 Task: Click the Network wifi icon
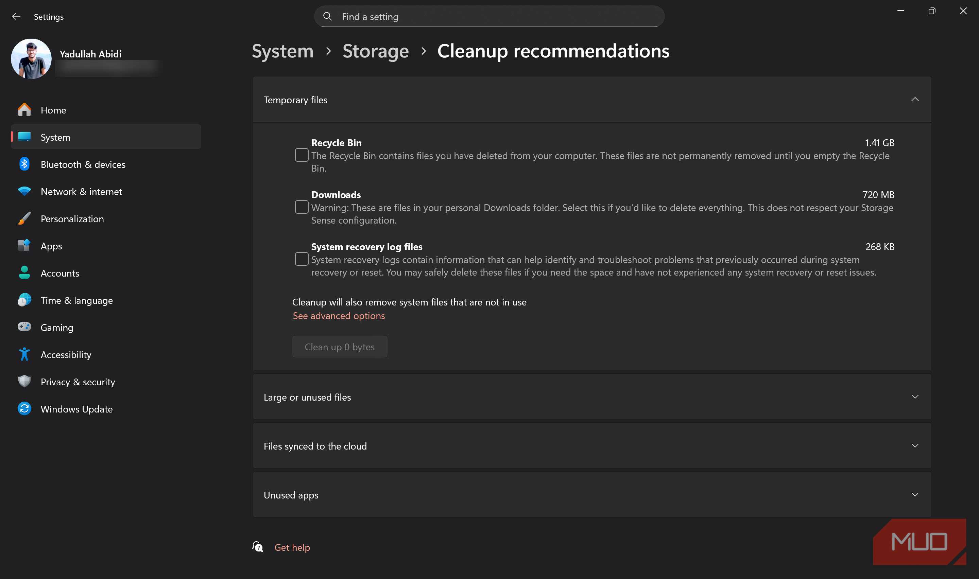tap(24, 192)
